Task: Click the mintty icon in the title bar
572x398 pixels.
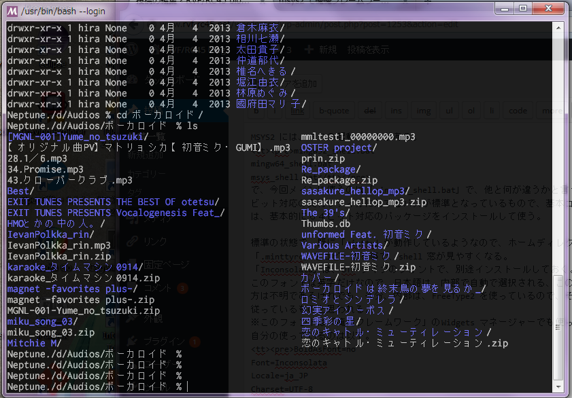Action: pos(12,12)
